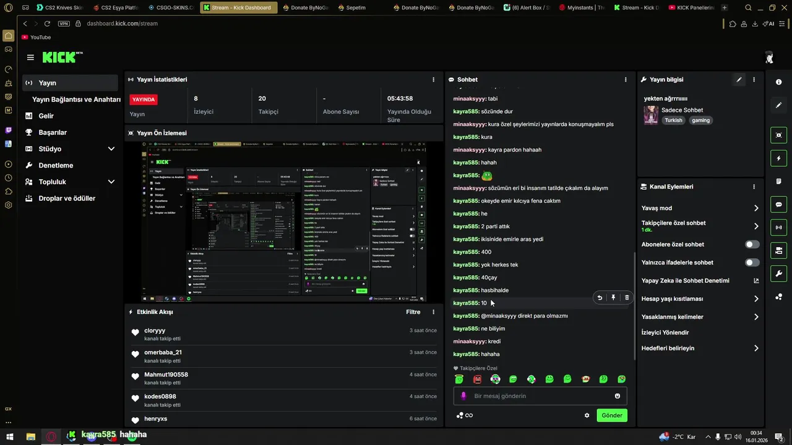Open the Twitch icon in browser sidebar
The image size is (792, 445).
8,130
